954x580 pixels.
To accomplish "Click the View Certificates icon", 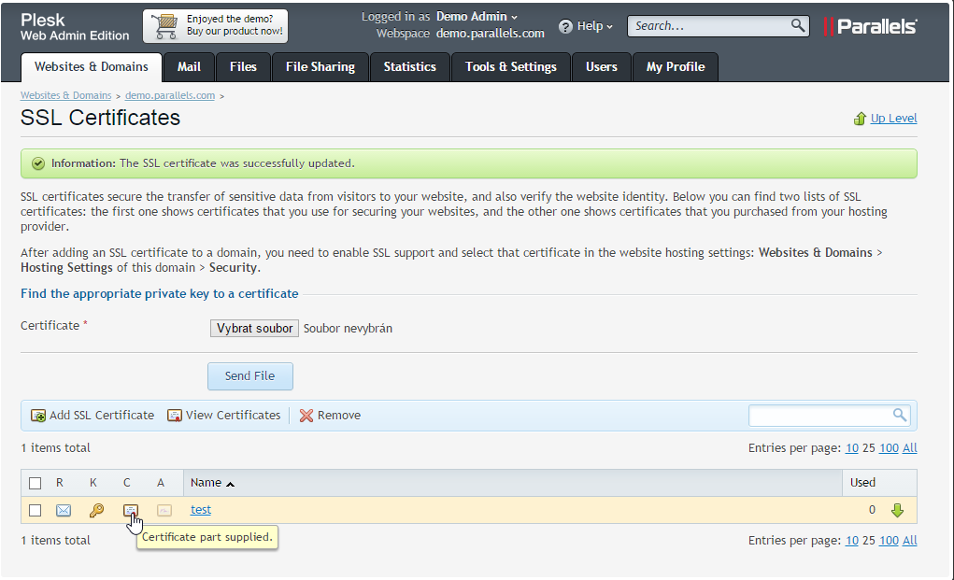I will [175, 416].
